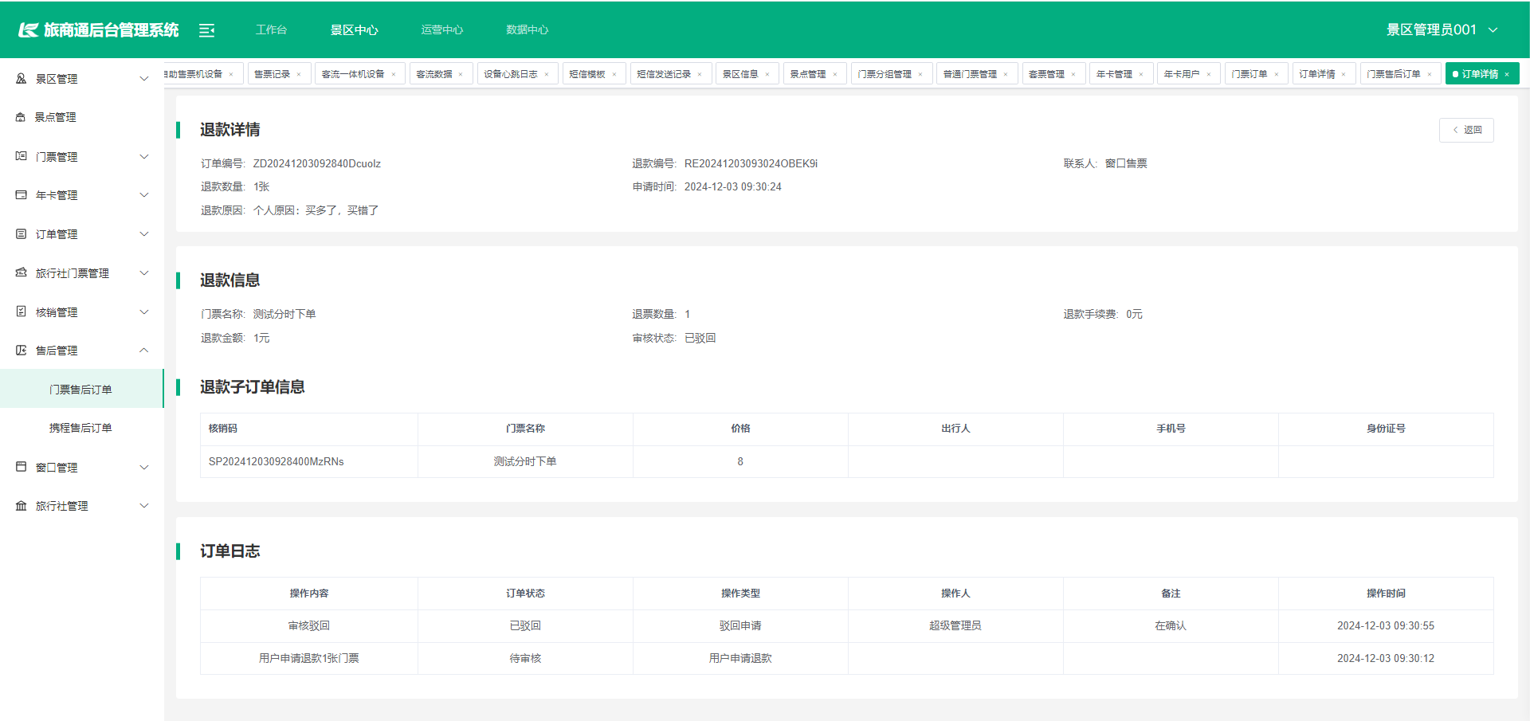This screenshot has height=721, width=1530.
Task: Click the 审核驳回 log entry cell
Action: tap(309, 625)
